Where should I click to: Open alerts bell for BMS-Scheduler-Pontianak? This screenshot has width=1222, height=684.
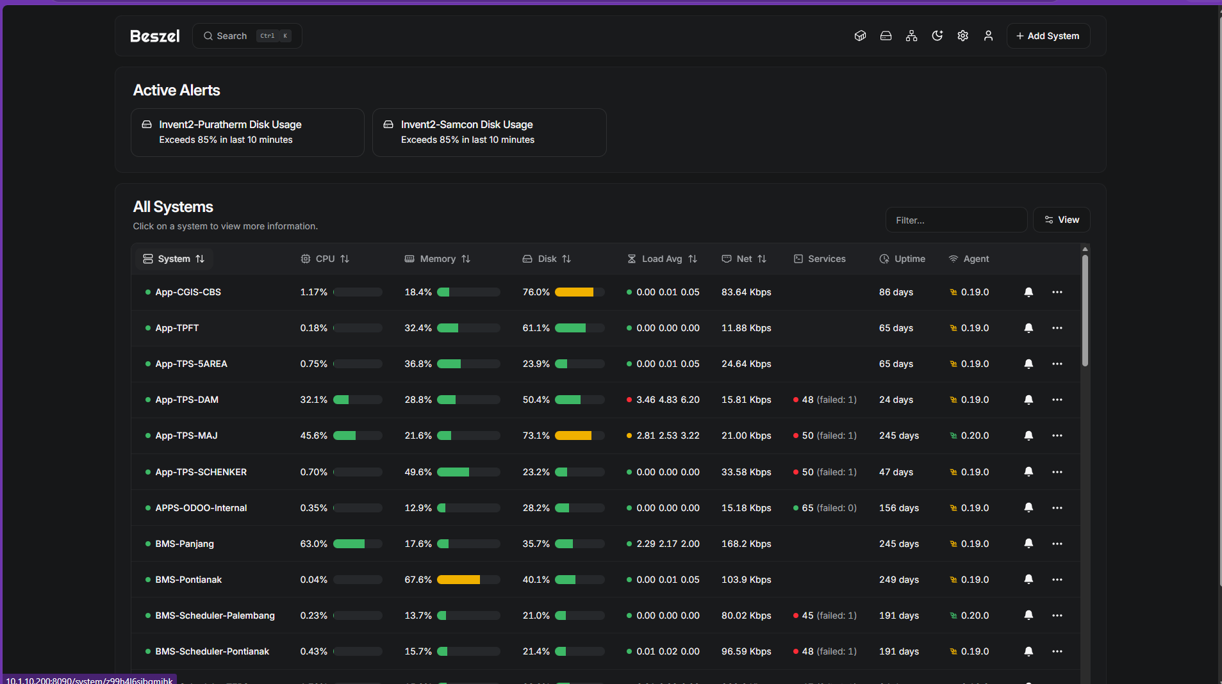pos(1028,651)
